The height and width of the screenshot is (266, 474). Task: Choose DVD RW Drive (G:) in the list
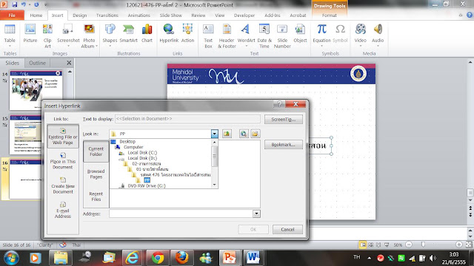click(147, 185)
